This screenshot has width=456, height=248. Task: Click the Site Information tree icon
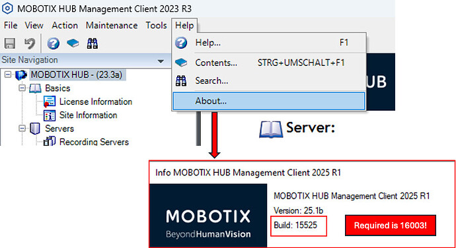tap(50, 115)
